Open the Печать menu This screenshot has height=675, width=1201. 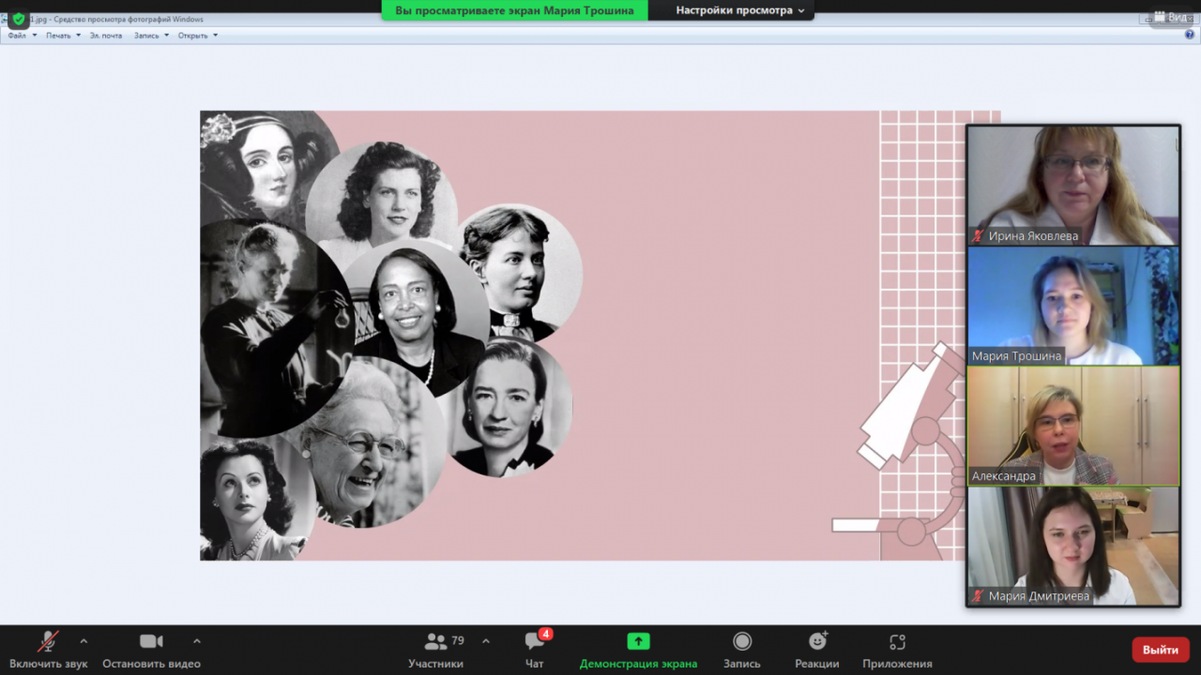(x=63, y=36)
